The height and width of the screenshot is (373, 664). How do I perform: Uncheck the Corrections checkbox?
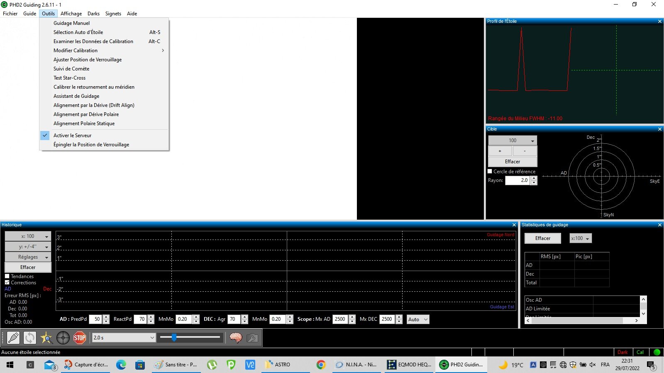[7, 283]
